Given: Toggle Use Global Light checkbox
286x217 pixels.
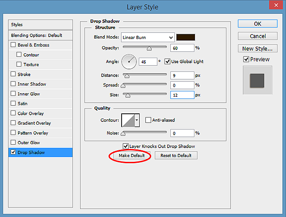Looking at the screenshot, I should pos(167,61).
